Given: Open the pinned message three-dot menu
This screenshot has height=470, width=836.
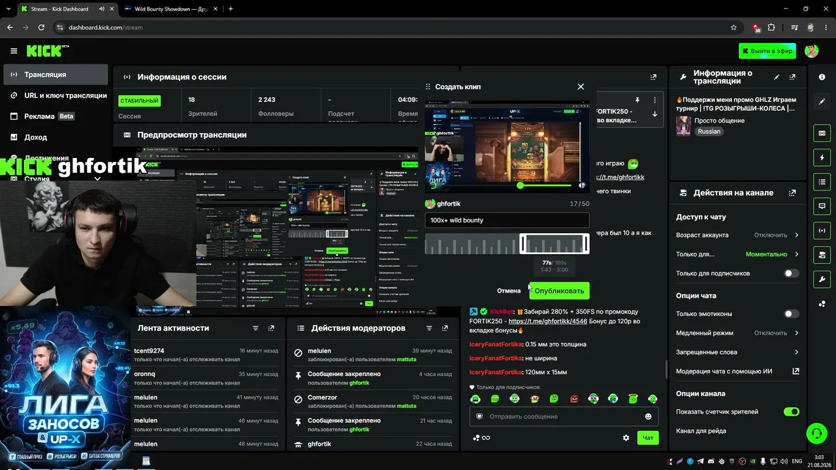Looking at the screenshot, I should click(x=654, y=101).
